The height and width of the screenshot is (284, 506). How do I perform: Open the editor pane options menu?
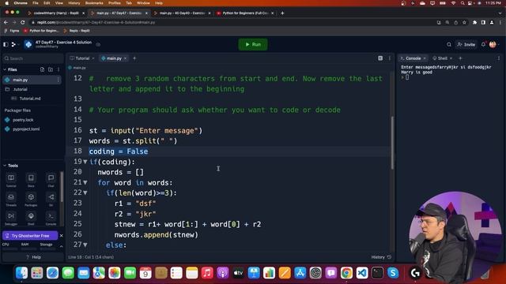[x=390, y=58]
